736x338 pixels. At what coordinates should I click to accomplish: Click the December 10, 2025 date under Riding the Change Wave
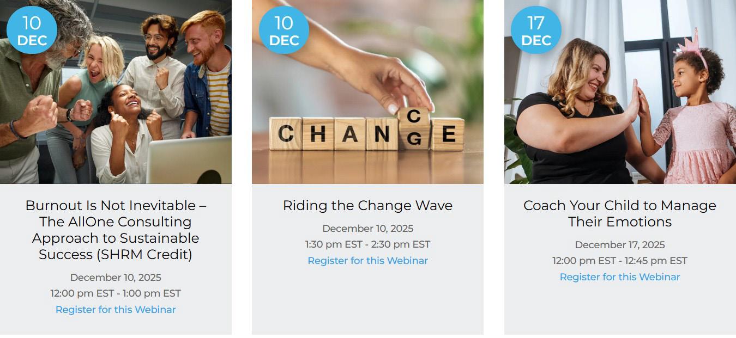(367, 229)
